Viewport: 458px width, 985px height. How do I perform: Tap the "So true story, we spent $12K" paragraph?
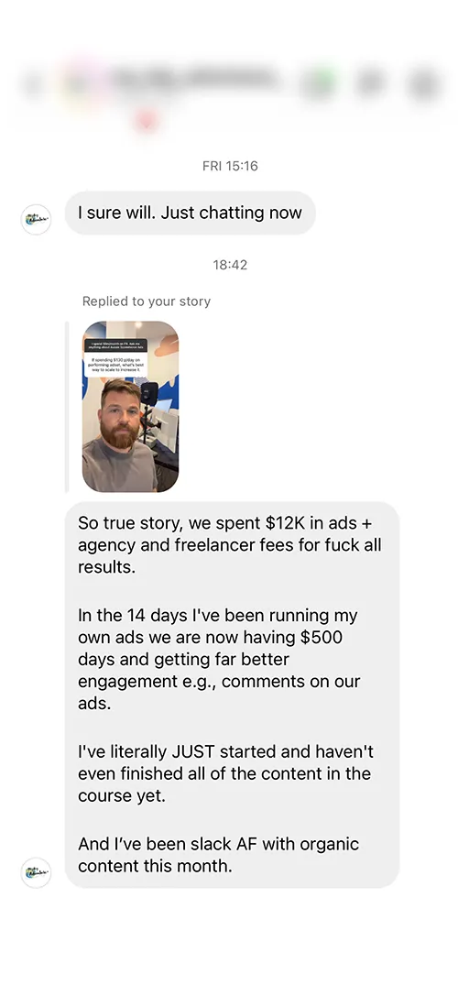[x=230, y=546]
